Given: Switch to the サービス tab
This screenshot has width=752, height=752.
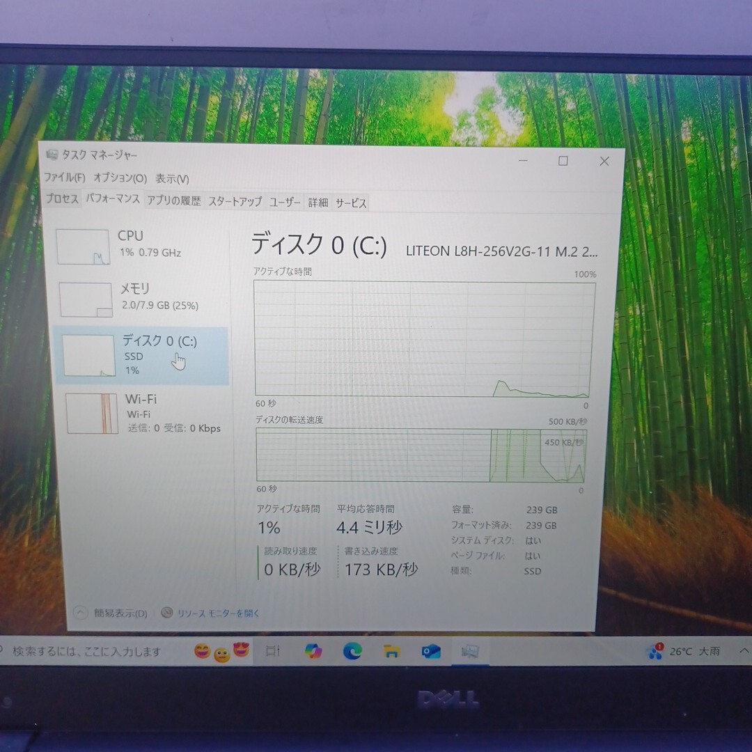Looking at the screenshot, I should [x=351, y=203].
